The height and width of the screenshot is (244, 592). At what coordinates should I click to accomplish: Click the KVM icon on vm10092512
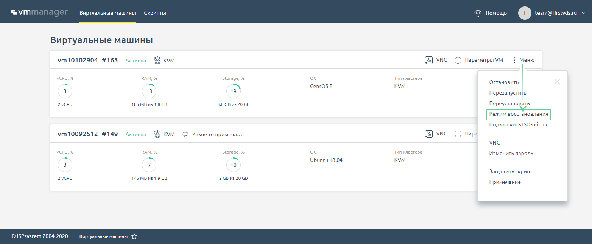coord(157,134)
